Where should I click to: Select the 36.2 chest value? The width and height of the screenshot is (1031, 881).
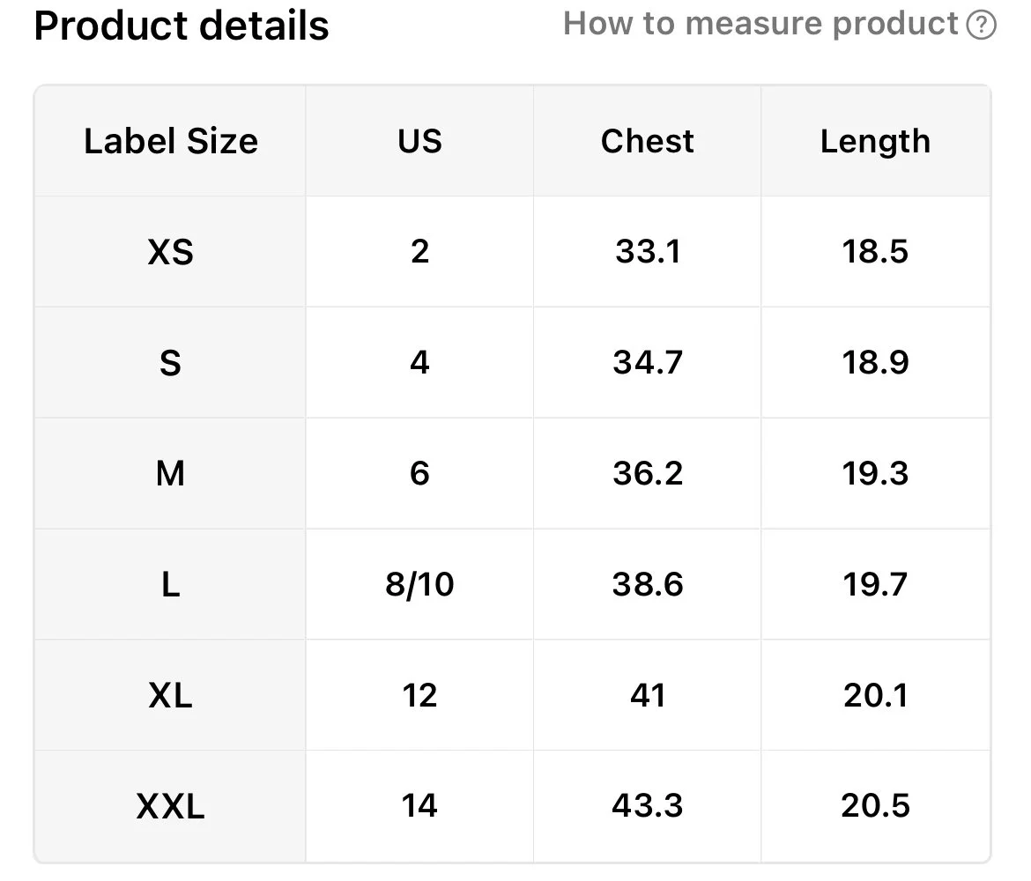click(x=647, y=473)
